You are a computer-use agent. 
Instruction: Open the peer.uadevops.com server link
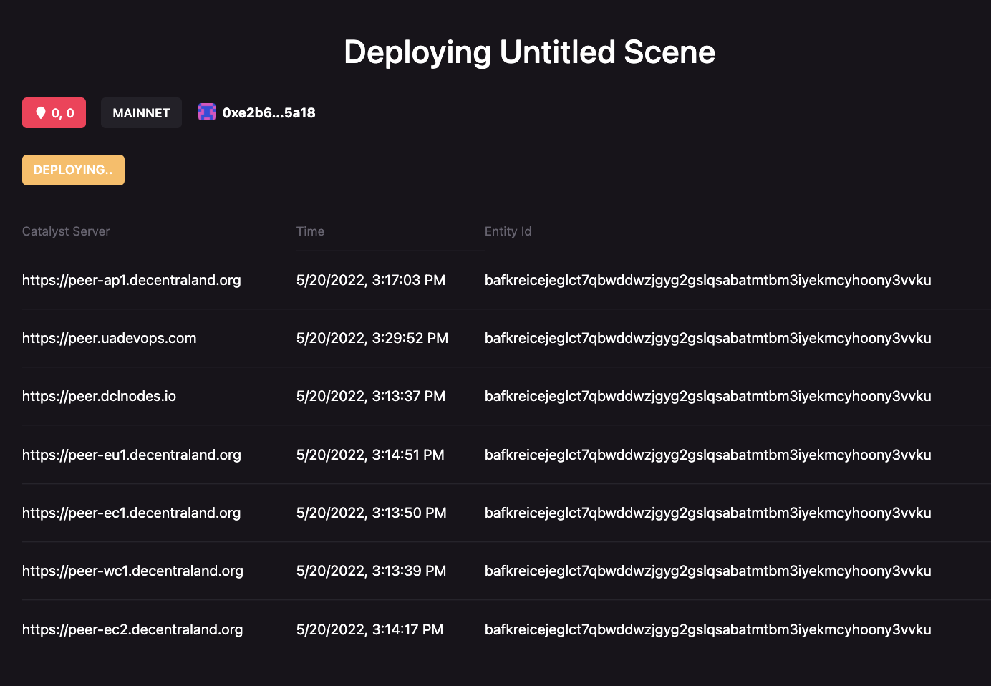point(109,338)
